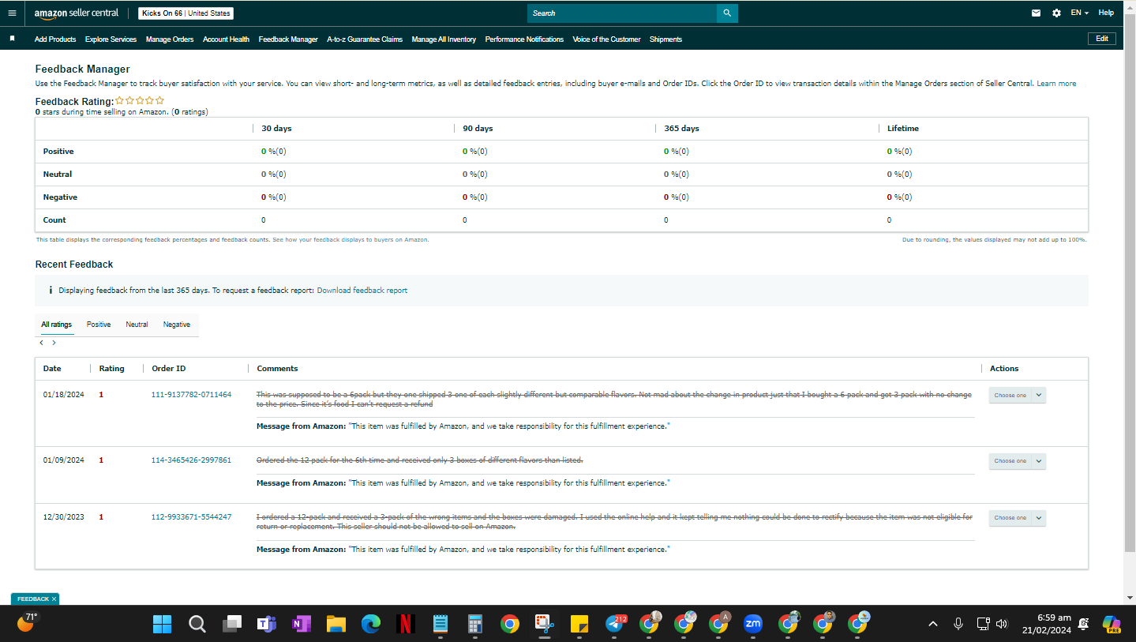Click the microphone tray icon
The width and height of the screenshot is (1136, 642).
click(958, 624)
